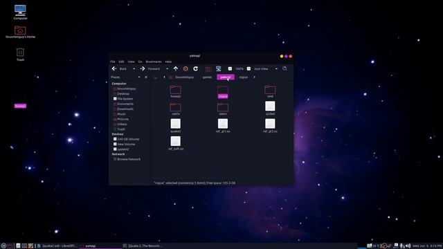Switch to Quake 2 window in the taskbar

(143, 246)
